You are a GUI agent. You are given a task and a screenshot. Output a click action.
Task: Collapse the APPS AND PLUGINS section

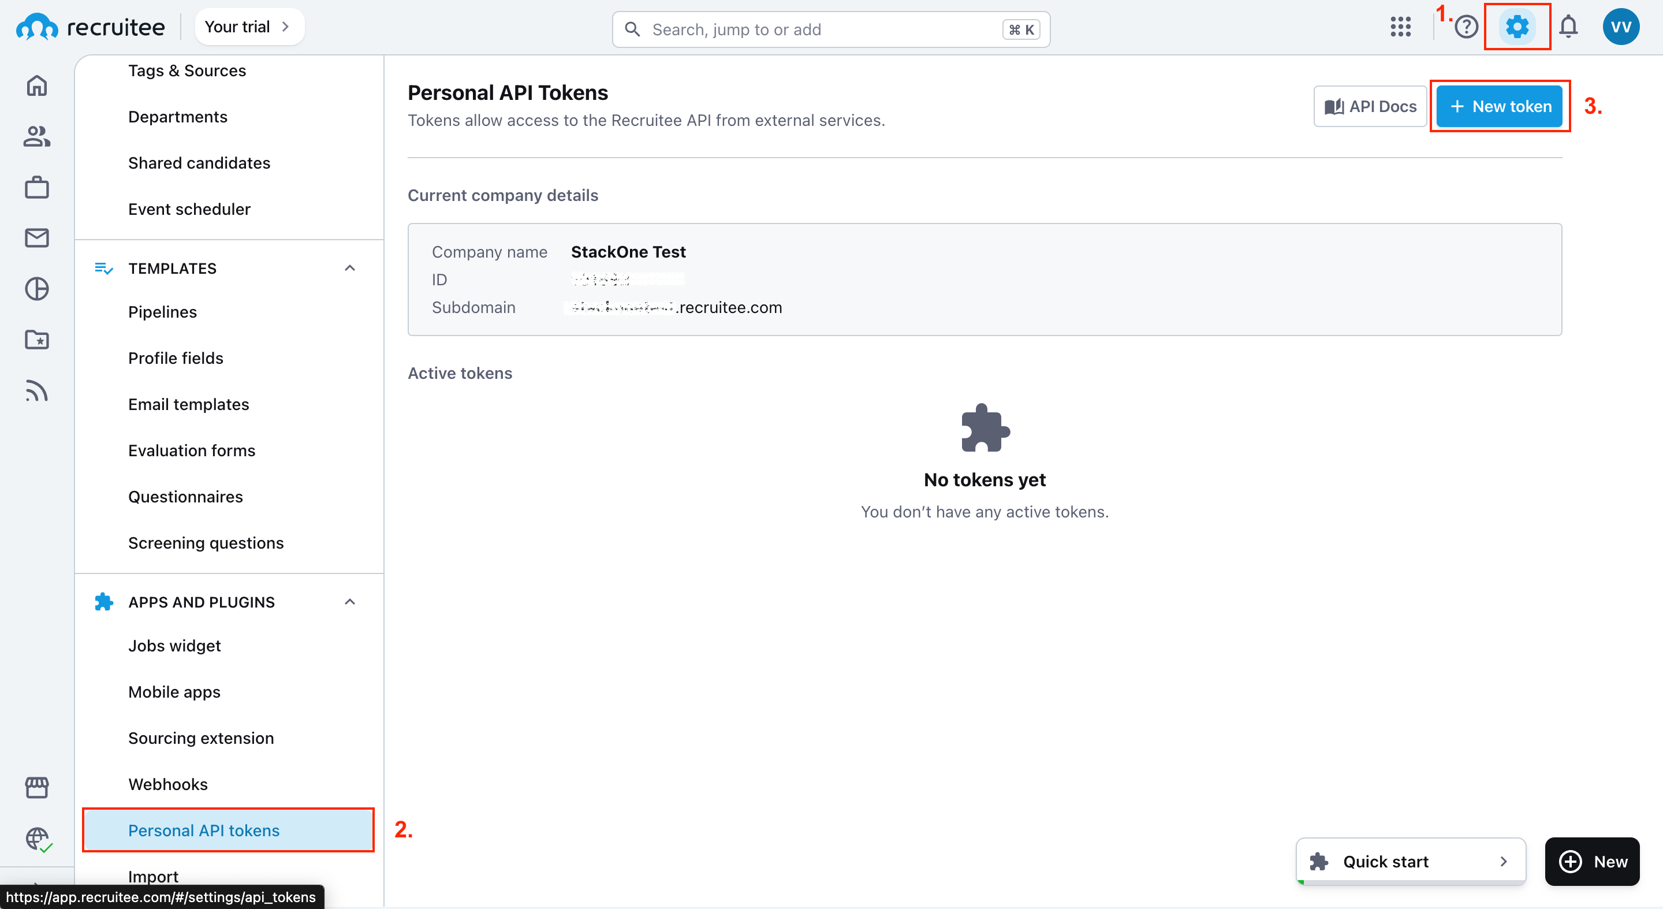click(x=350, y=601)
